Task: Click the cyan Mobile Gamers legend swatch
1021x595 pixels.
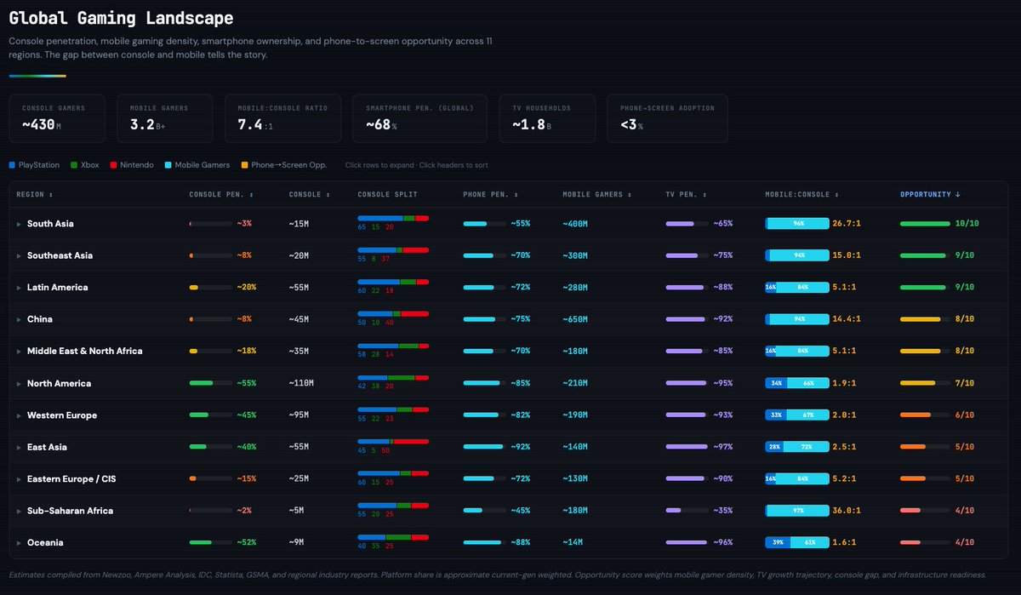Action: pos(168,165)
